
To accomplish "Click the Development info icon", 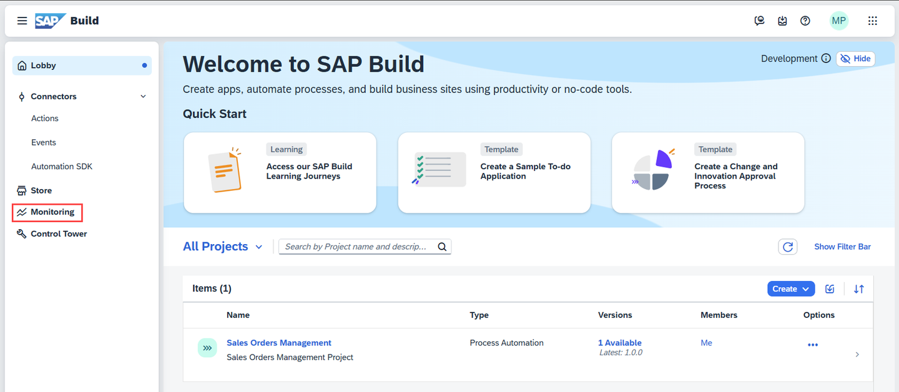I will coord(826,58).
